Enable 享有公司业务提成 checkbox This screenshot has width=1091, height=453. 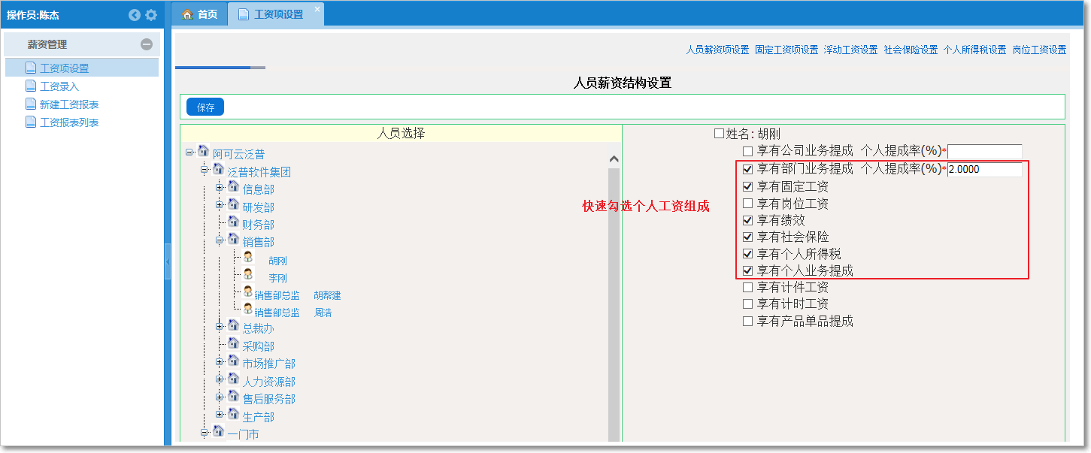point(747,152)
